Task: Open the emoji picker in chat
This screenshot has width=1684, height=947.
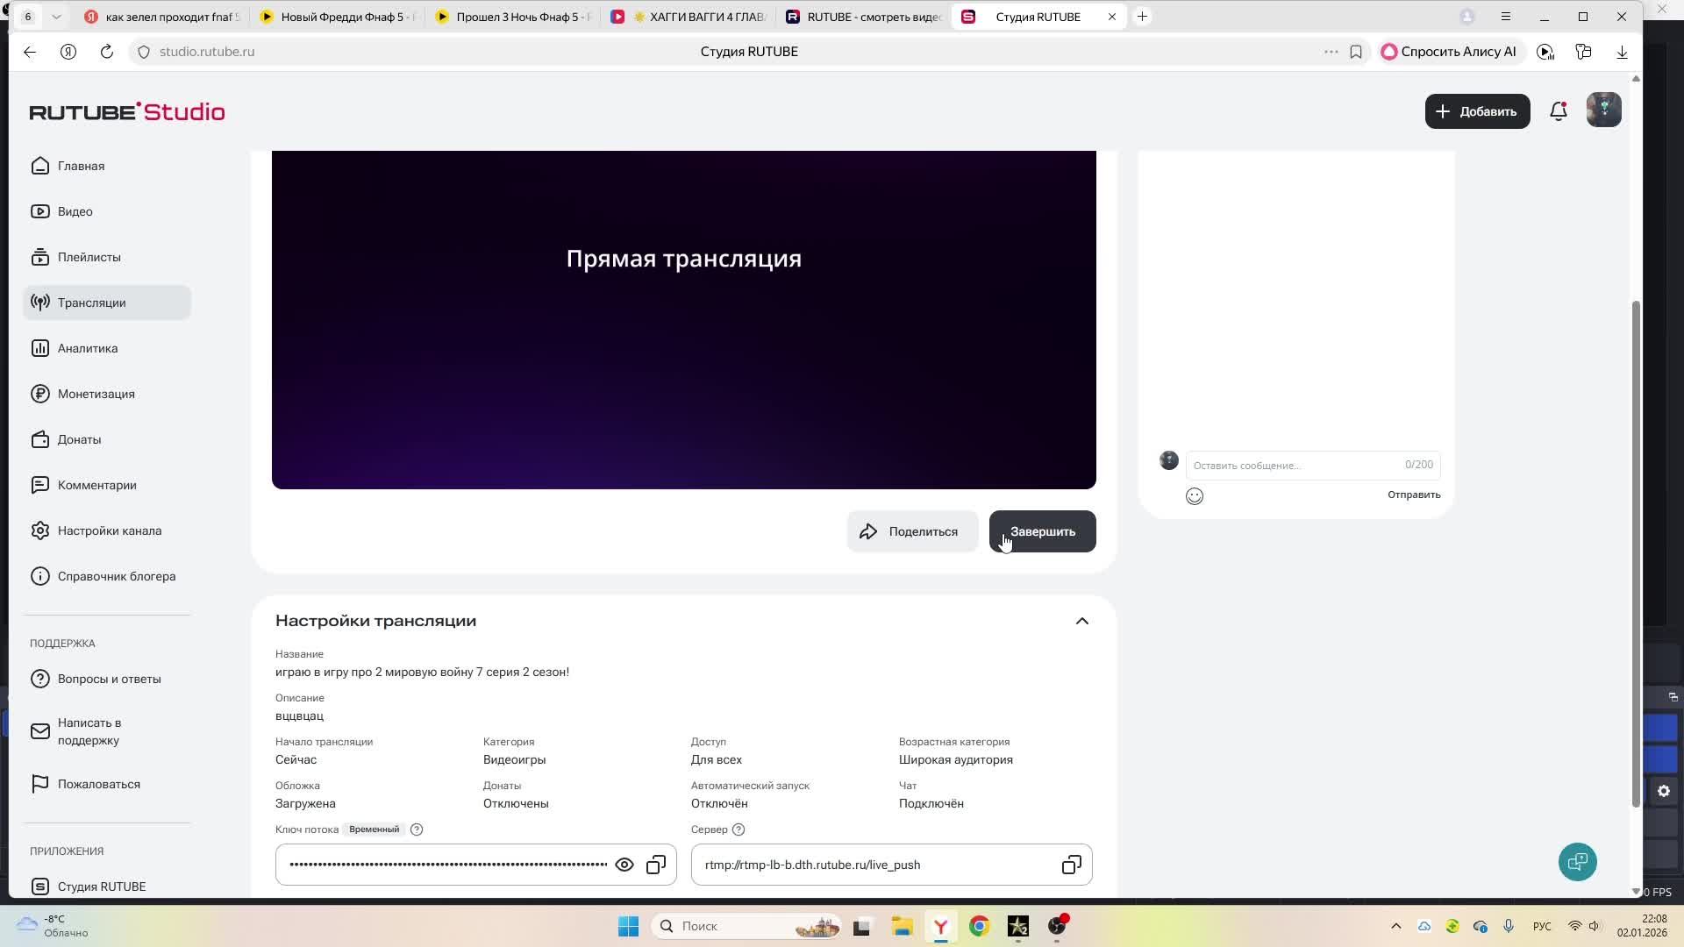Action: tap(1195, 495)
